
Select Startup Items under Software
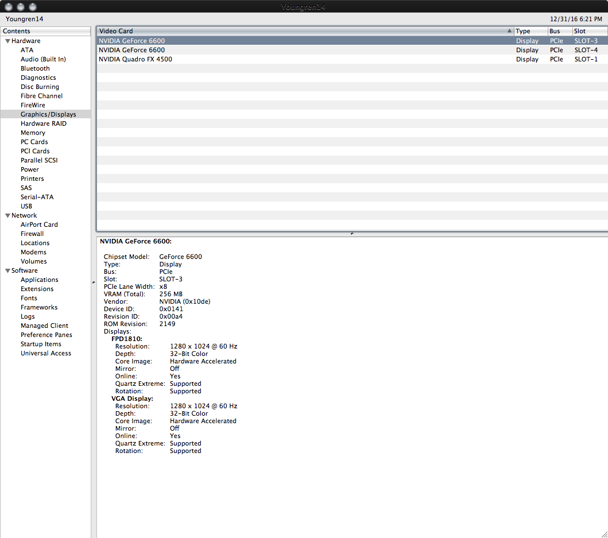pyautogui.click(x=41, y=344)
